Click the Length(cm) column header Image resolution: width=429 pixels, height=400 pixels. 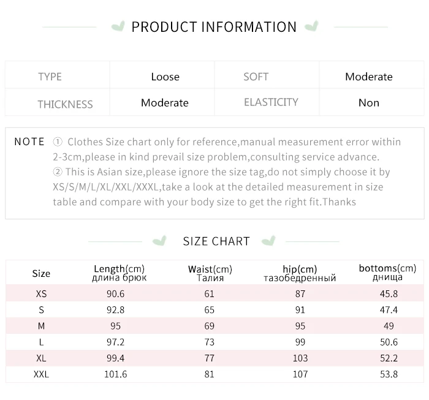pos(119,273)
